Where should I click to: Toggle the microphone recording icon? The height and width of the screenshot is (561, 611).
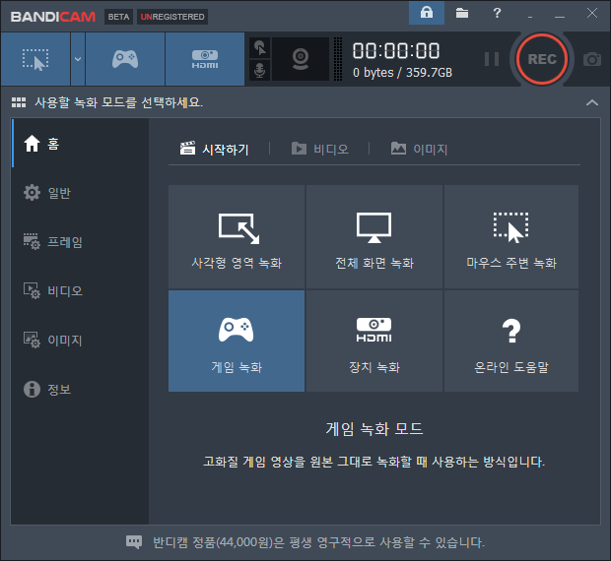(x=259, y=71)
